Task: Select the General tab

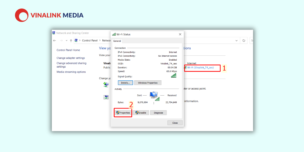Action: click(x=117, y=41)
